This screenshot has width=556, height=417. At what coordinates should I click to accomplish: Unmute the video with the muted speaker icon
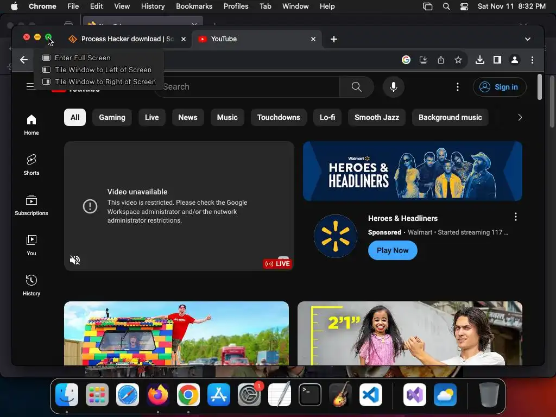click(x=75, y=260)
